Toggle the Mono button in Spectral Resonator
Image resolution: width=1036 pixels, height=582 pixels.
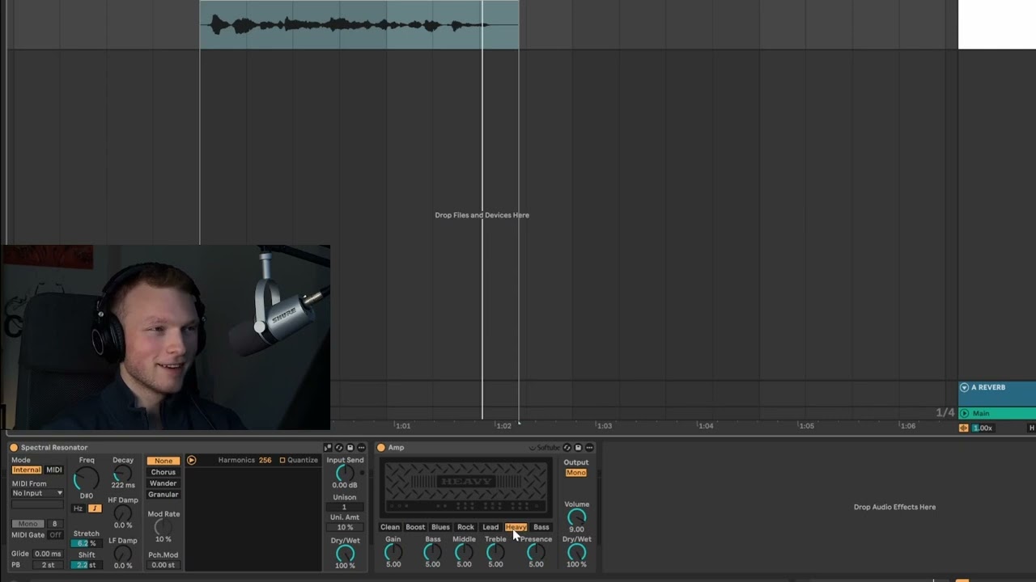pos(28,524)
